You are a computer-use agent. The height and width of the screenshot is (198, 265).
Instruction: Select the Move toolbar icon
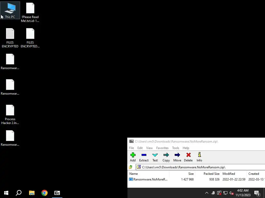(x=177, y=157)
